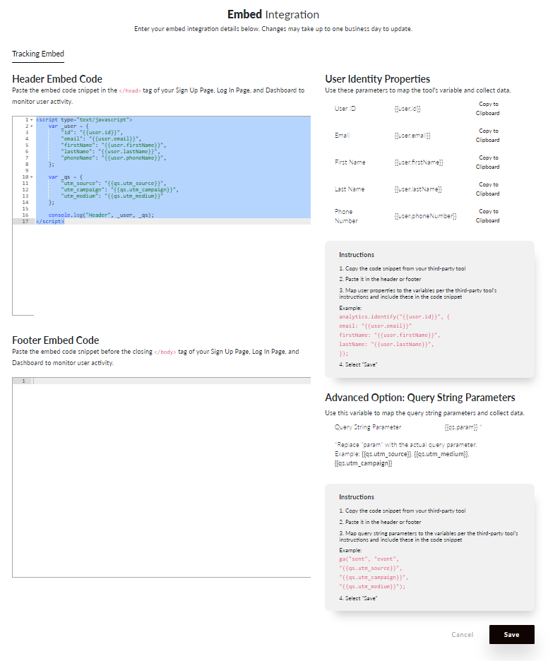The height and width of the screenshot is (661, 560).
Task: Collapse code fold arrow on line 2
Action: (x=31, y=126)
